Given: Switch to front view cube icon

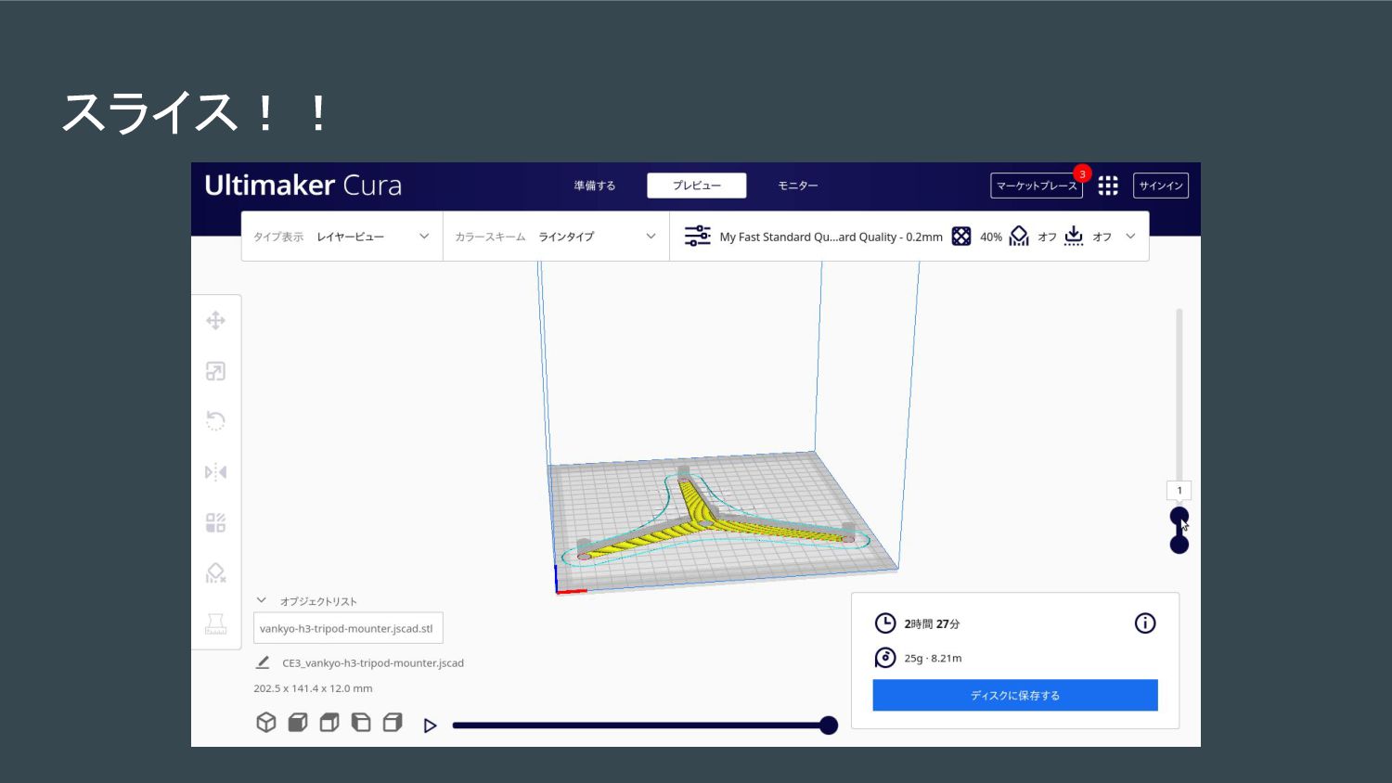Looking at the screenshot, I should tap(298, 723).
